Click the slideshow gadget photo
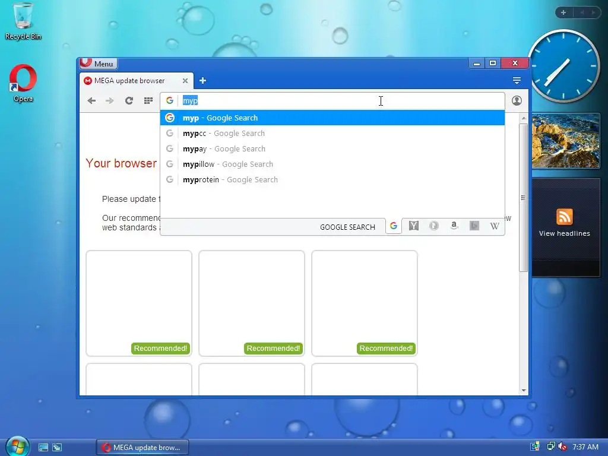Screen dimensions: 608x456 pyautogui.click(x=566, y=141)
